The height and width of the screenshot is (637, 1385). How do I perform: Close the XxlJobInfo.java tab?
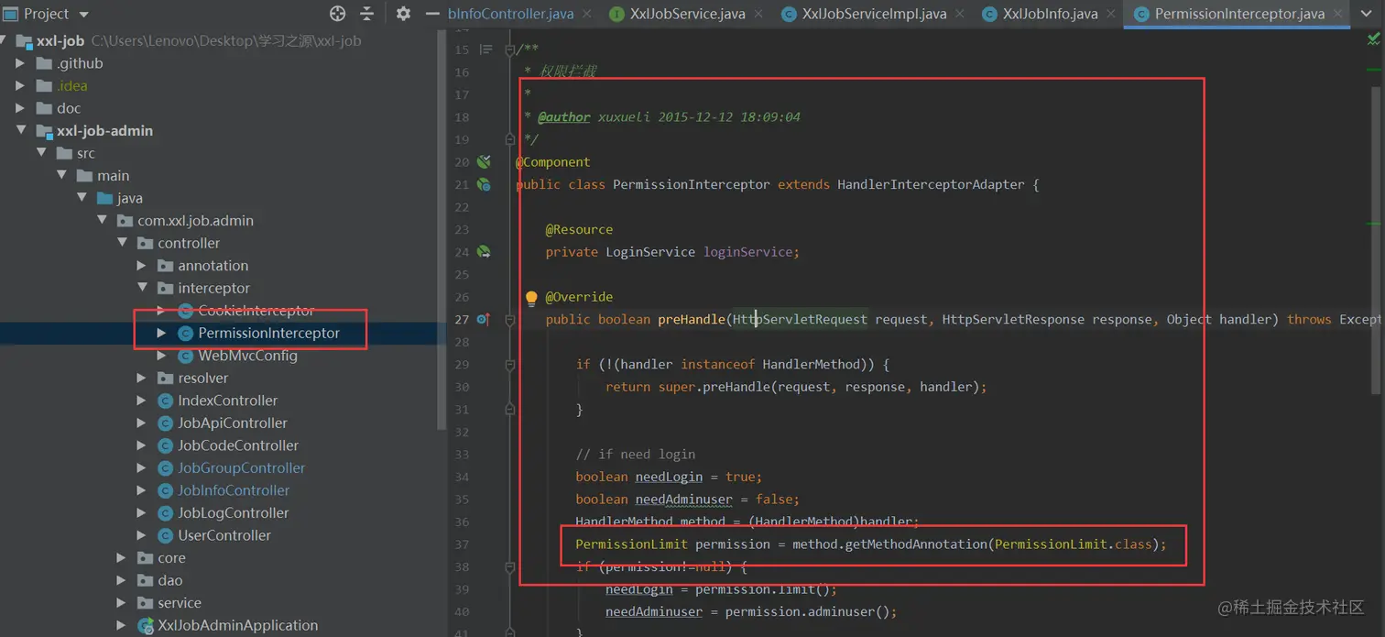tap(1111, 14)
